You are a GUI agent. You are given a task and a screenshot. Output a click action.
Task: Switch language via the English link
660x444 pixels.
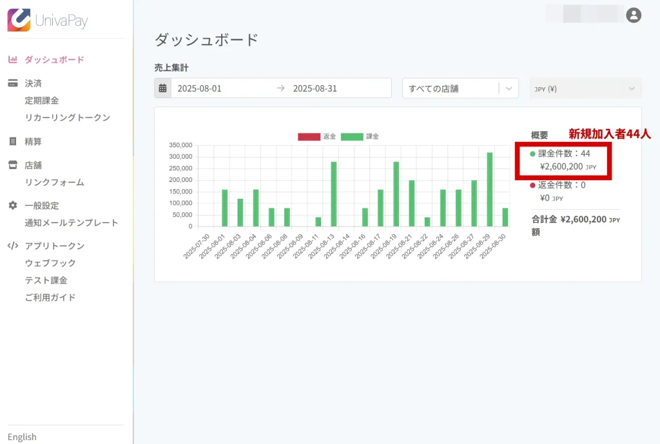tap(22, 437)
